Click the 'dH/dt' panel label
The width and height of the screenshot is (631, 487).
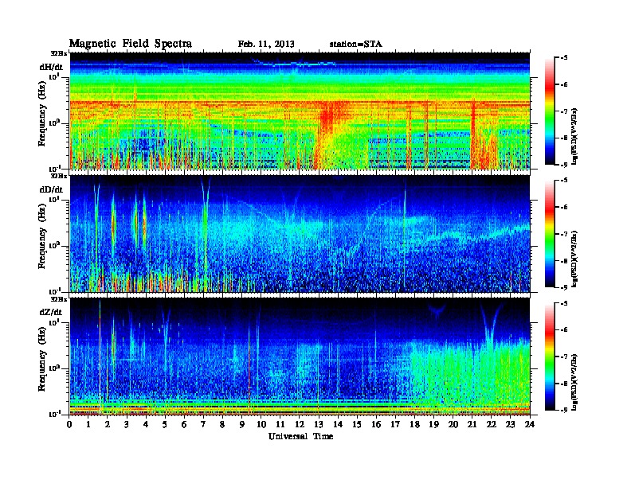pyautogui.click(x=51, y=67)
